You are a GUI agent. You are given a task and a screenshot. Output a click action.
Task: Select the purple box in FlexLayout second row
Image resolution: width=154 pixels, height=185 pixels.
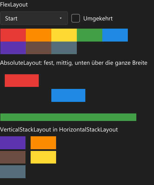tap(13, 48)
